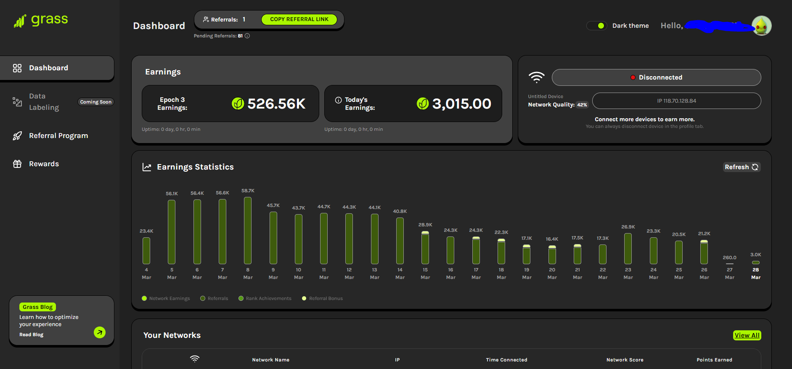Open the Referral Program page
The height and width of the screenshot is (369, 792).
pos(58,136)
